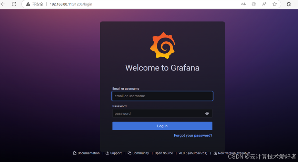Open the Open Source footer link
This screenshot has height=162, width=298.
click(x=164, y=153)
